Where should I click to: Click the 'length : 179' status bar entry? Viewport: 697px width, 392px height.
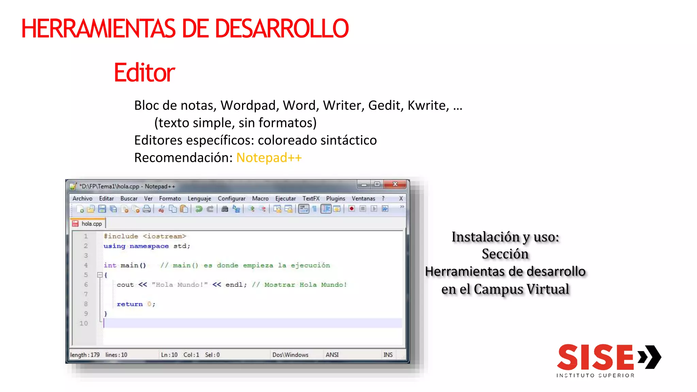(x=85, y=355)
